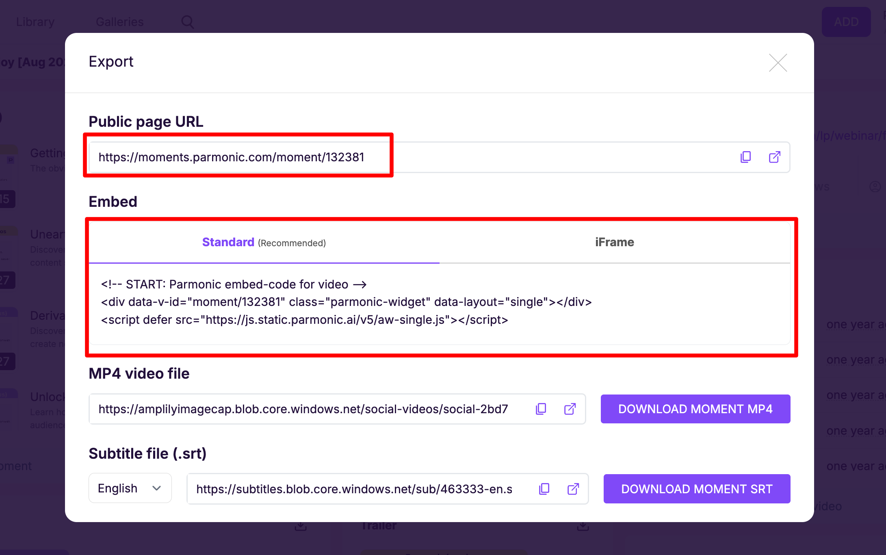
Task: Click DOWNLOAD MOMENT SRT button
Action: click(697, 489)
